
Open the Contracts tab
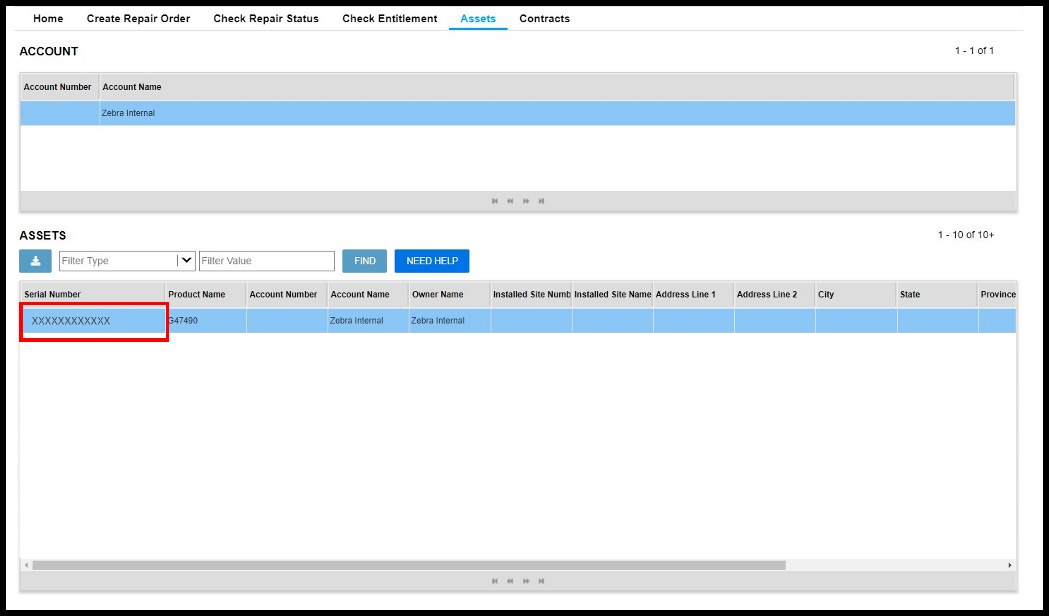coord(545,18)
